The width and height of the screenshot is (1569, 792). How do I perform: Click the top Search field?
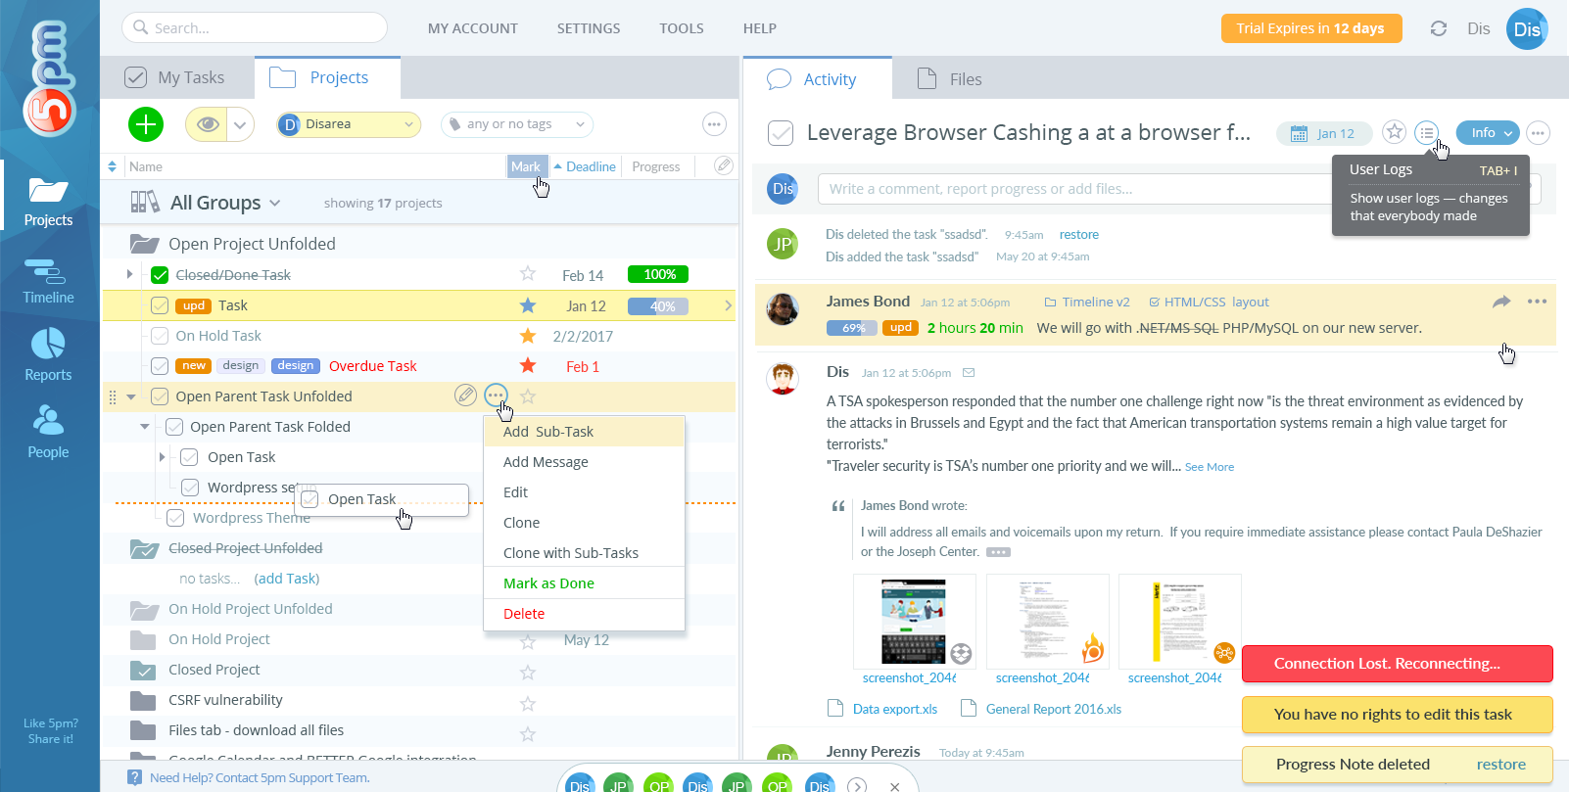pyautogui.click(x=255, y=27)
